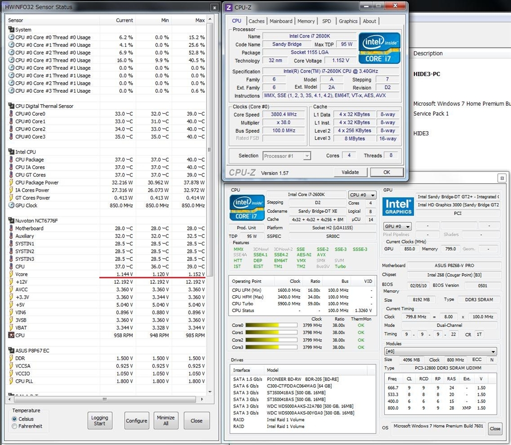The height and width of the screenshot is (445, 511).
Task: Switch to the SPD tab in CPU-Z
Action: click(327, 21)
